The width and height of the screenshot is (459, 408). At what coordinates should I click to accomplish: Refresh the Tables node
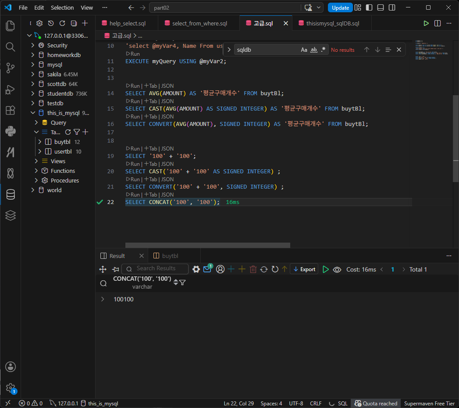click(x=68, y=132)
